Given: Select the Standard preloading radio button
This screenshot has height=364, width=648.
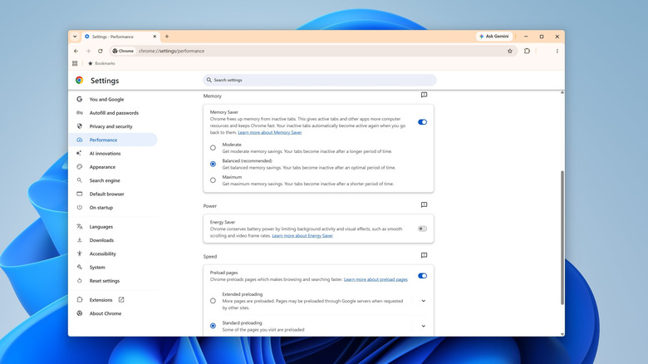Looking at the screenshot, I should coord(213,326).
